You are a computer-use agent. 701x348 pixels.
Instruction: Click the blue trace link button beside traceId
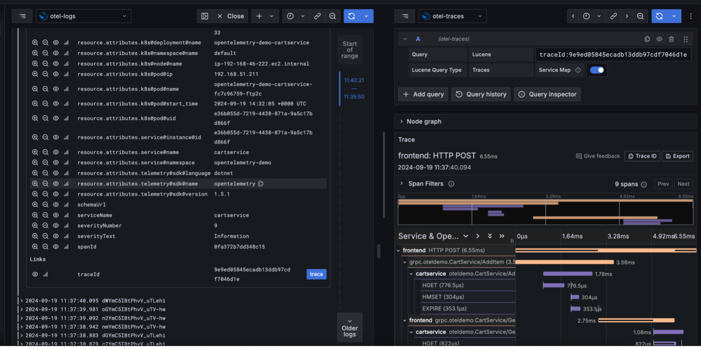click(316, 274)
